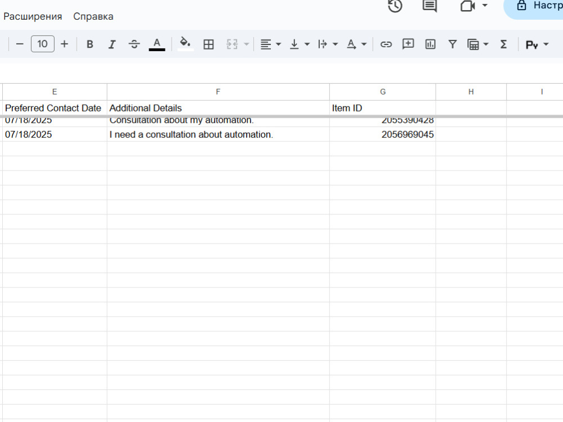Expand the merge cells dropdown arrow
Screen dimensions: 563x422
pos(247,44)
